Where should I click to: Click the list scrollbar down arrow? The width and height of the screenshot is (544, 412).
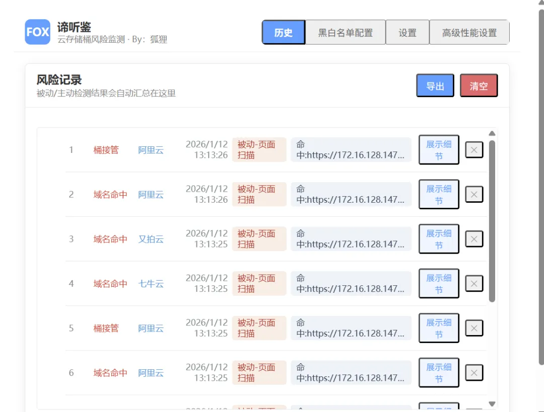pyautogui.click(x=492, y=404)
